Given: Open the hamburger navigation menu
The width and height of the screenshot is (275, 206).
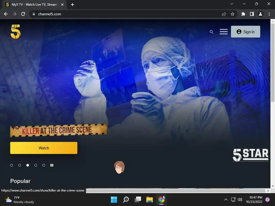Looking at the screenshot, I should tap(224, 32).
